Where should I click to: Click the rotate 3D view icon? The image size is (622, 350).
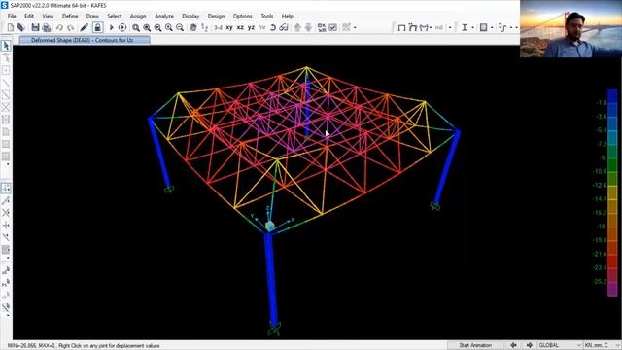coord(273,27)
